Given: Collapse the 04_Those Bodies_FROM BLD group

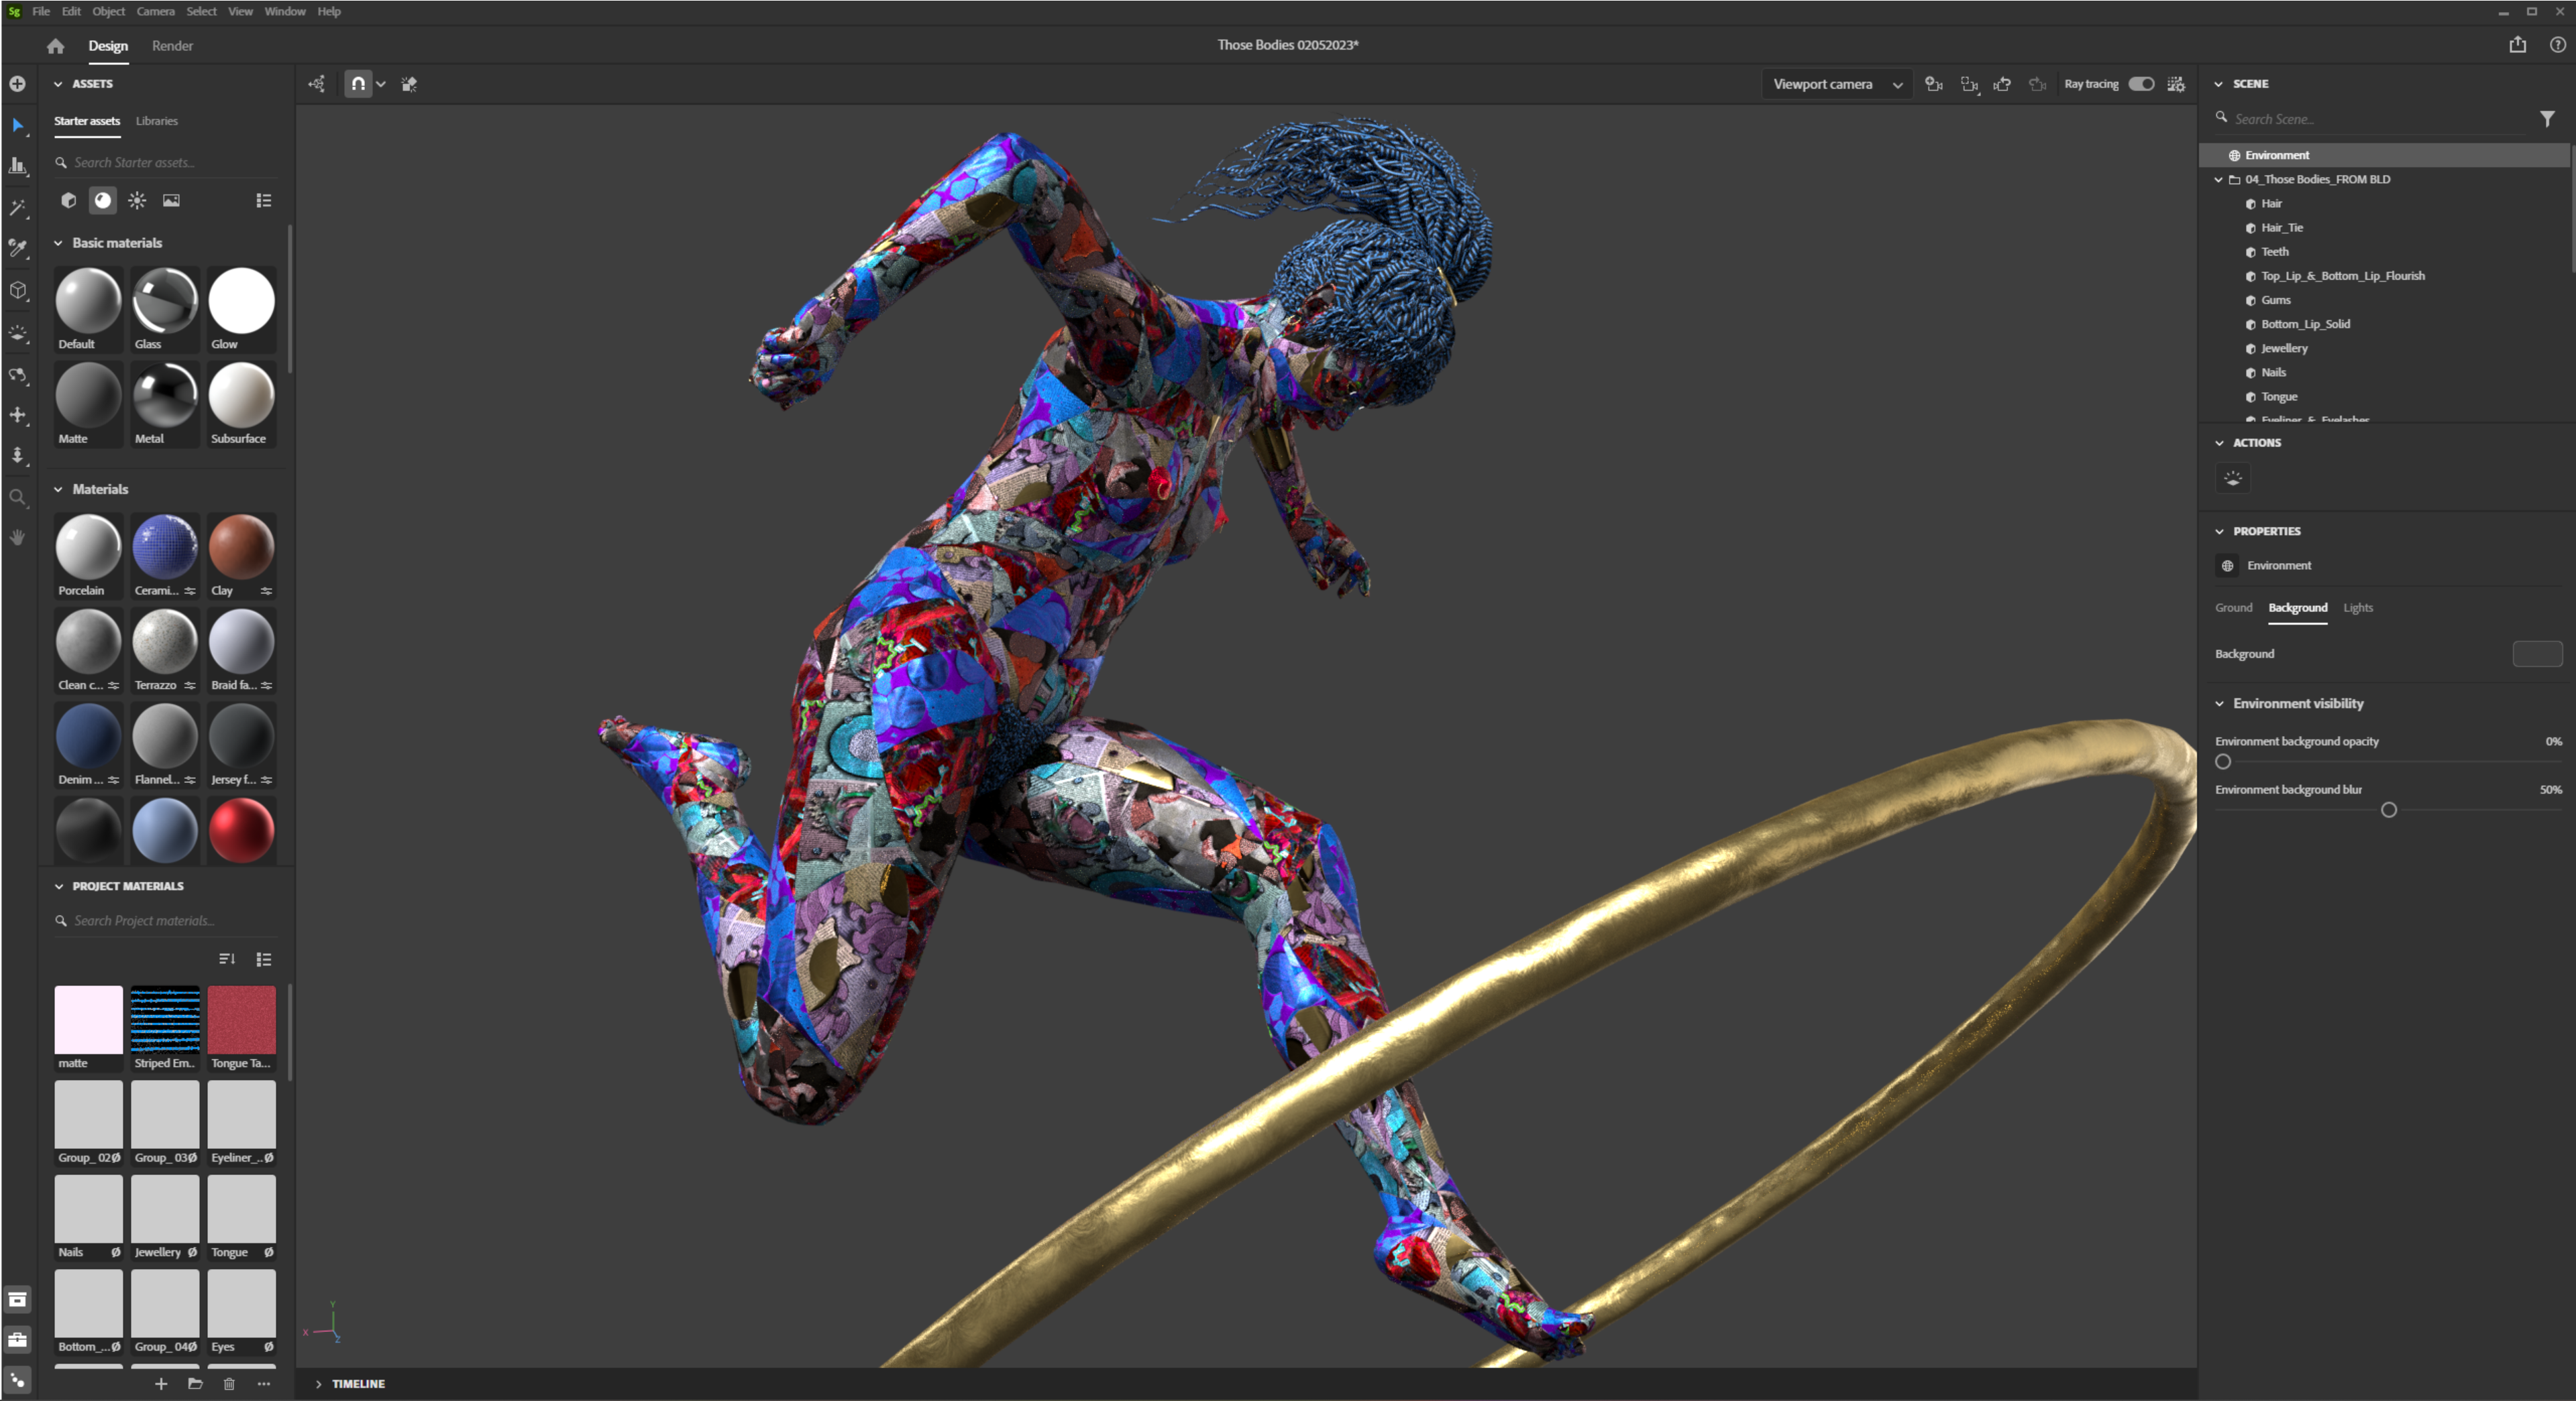Looking at the screenshot, I should pos(2218,180).
